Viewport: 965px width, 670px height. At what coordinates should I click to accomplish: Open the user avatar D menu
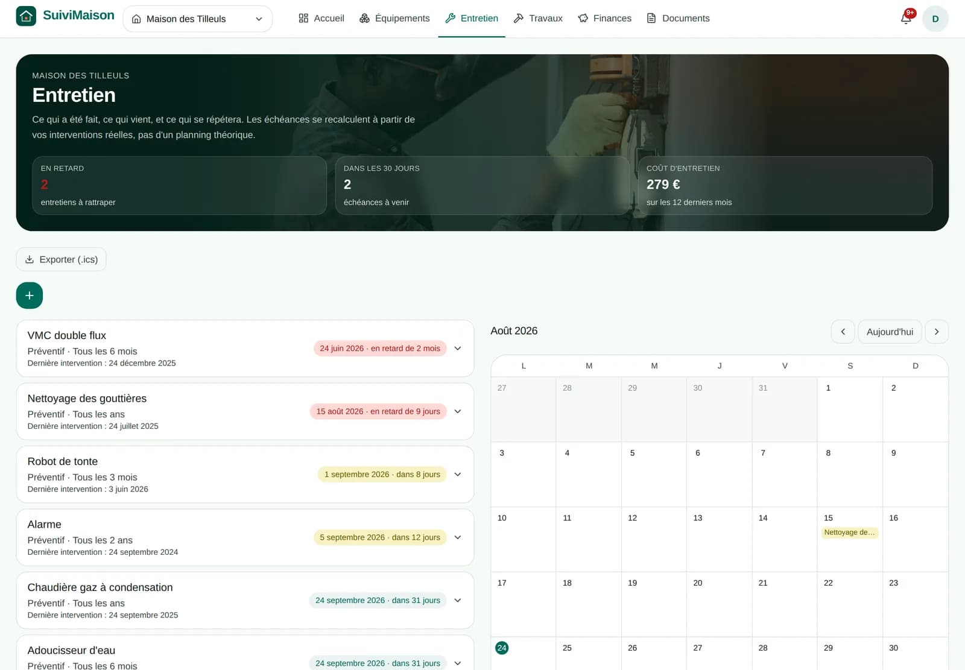[x=935, y=19]
